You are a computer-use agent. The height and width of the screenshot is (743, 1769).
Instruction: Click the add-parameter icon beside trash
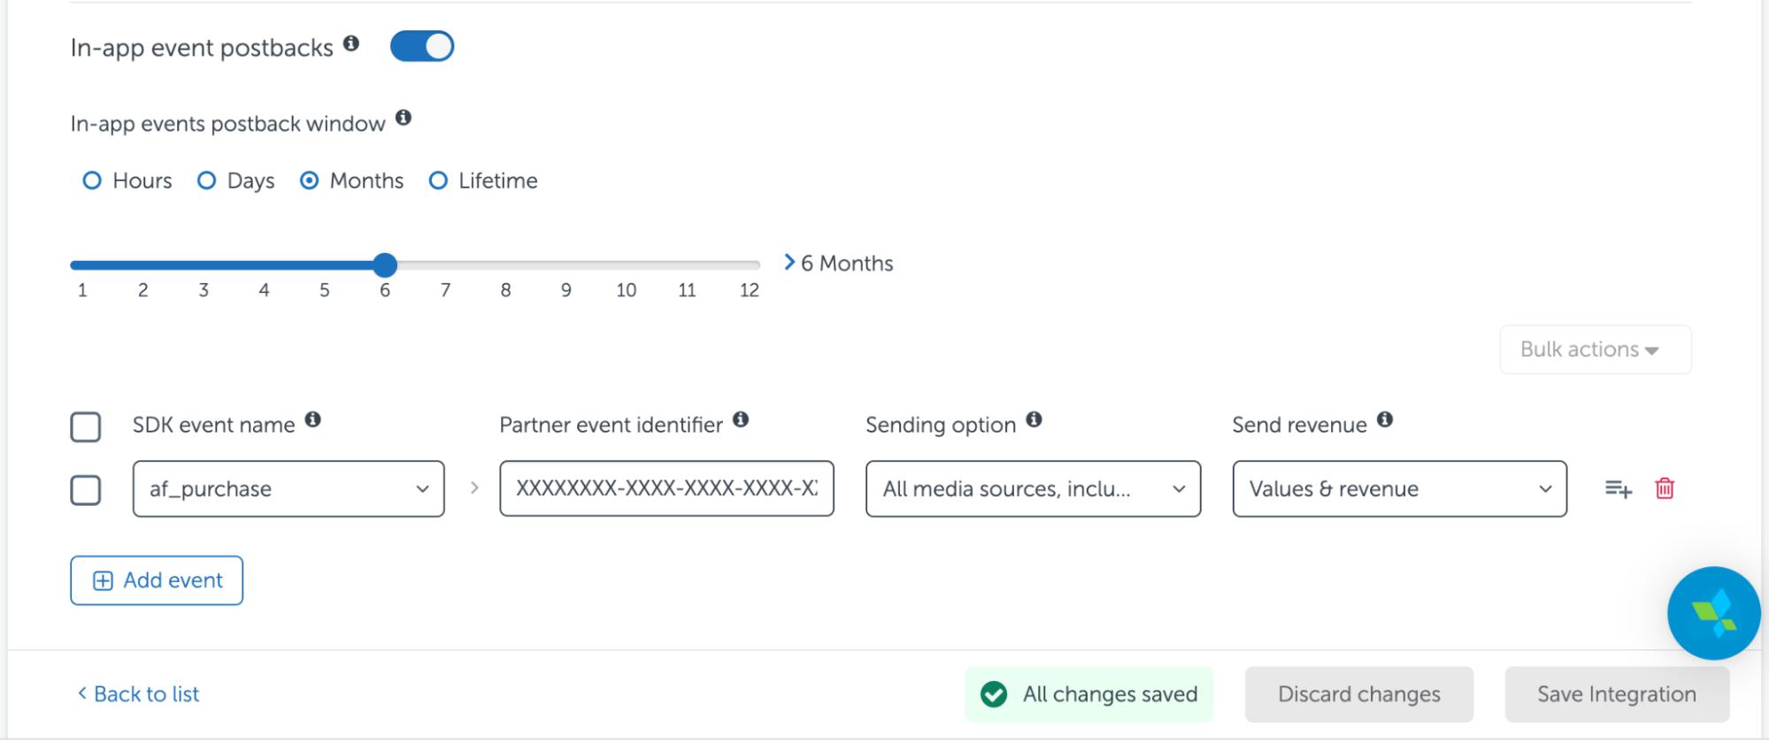1619,488
